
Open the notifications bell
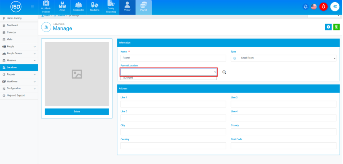(305, 6)
